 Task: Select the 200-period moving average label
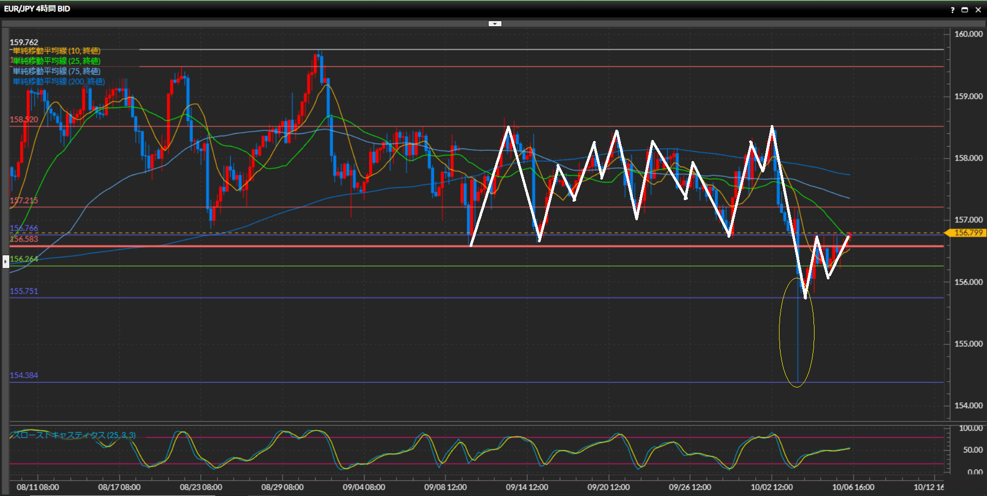coord(59,82)
